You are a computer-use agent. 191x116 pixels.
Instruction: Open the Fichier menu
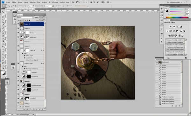pyautogui.click(x=8, y=2)
